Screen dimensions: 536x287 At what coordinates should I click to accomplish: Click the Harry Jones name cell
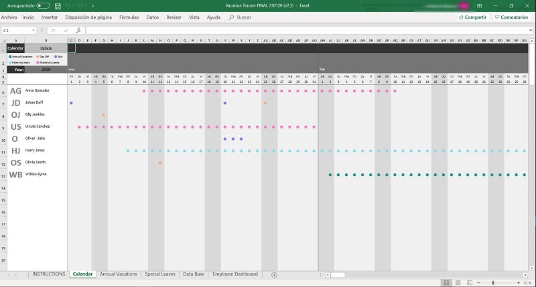coord(35,150)
